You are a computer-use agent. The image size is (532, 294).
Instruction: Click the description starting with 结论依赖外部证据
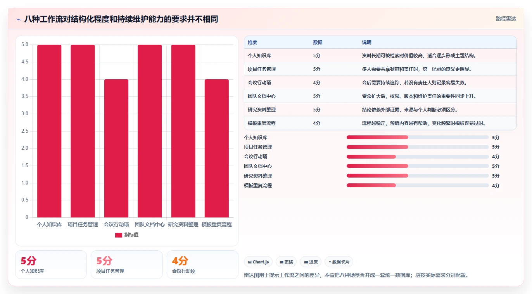click(409, 110)
